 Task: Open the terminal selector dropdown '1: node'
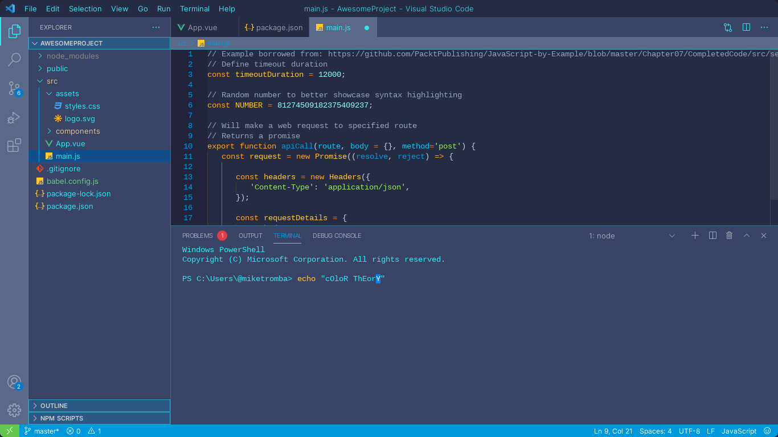tap(632, 236)
